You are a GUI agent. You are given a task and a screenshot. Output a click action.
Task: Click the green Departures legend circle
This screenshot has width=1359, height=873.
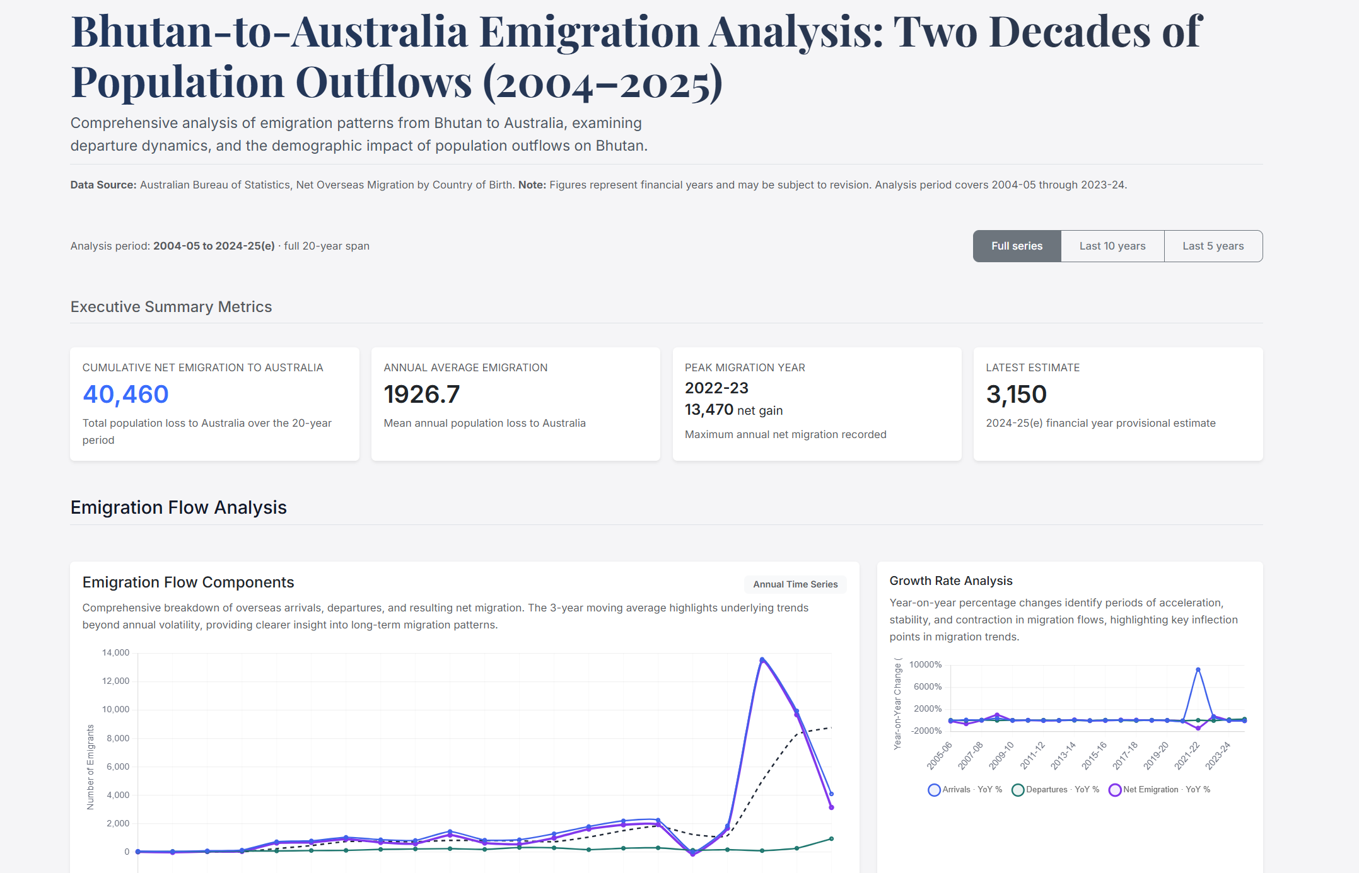1017,790
